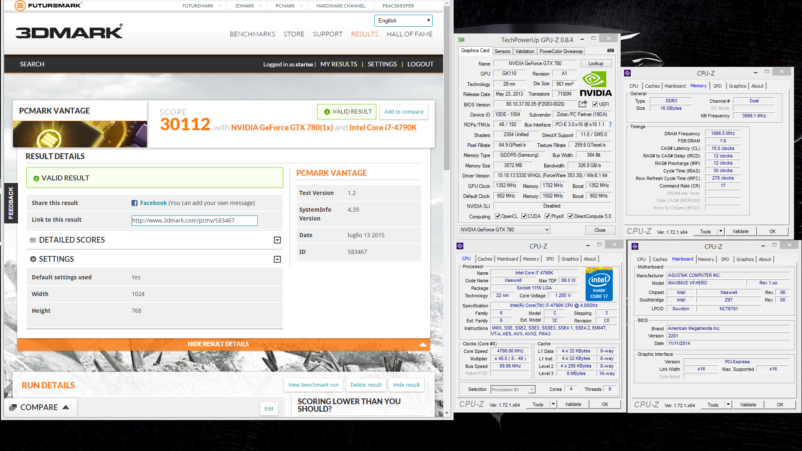Click the GPU-Z screenshot camera icon
802x451 pixels.
click(x=611, y=51)
